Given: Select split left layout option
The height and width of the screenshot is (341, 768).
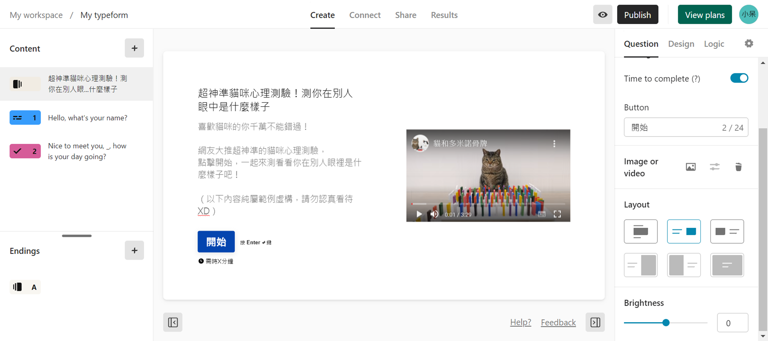Looking at the screenshot, I should tap(684, 265).
